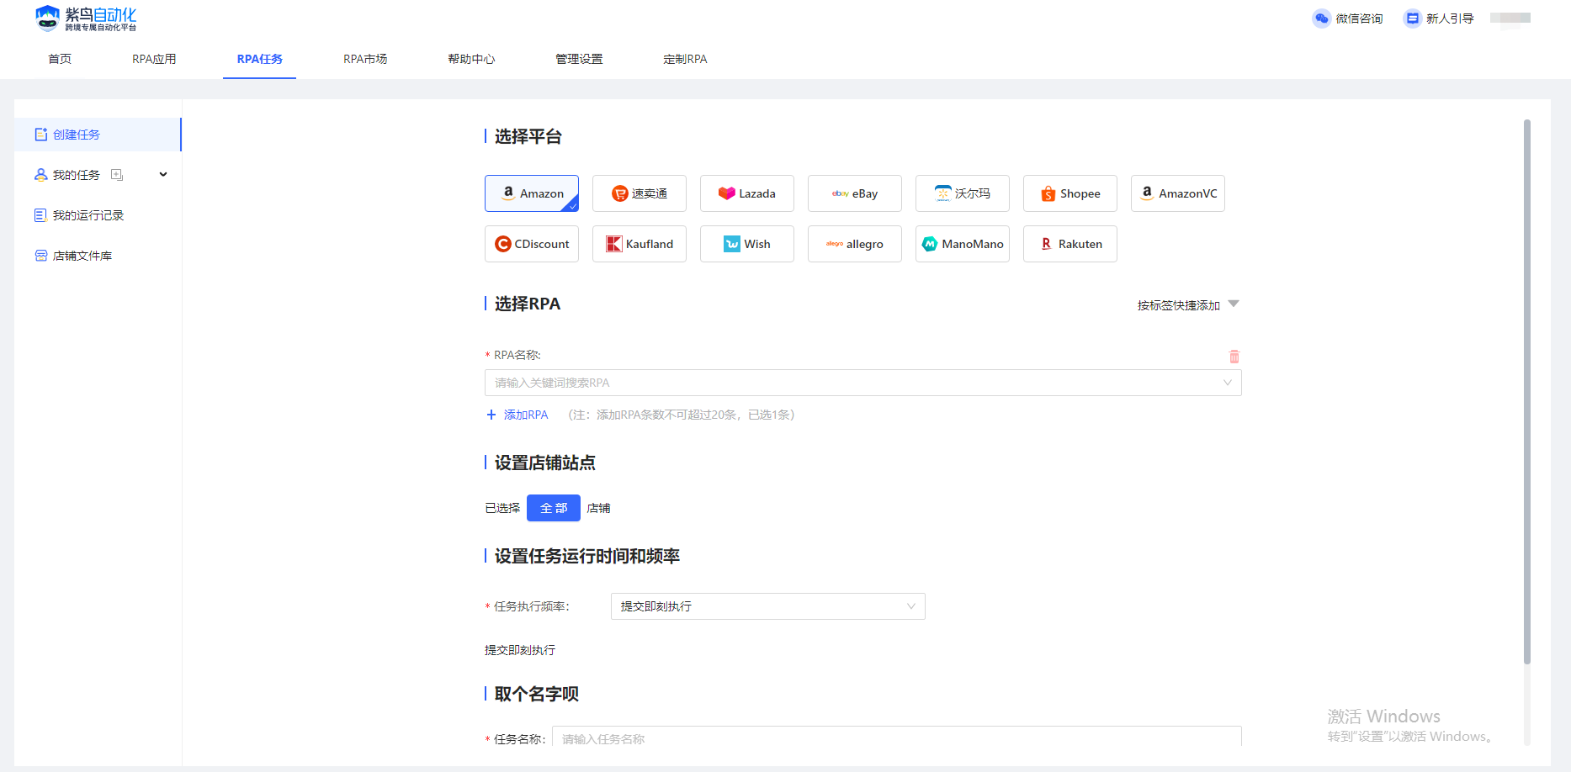Open the RPA任务 tab

pos(259,59)
